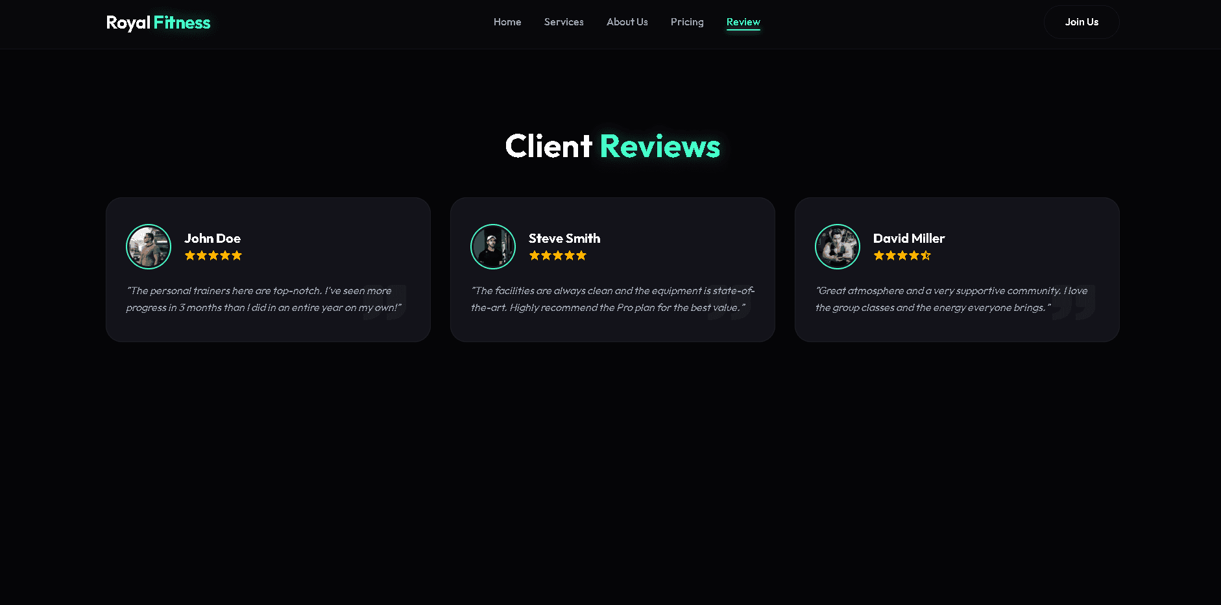Click the active Review nav link
Image resolution: width=1221 pixels, height=605 pixels.
pyautogui.click(x=743, y=22)
